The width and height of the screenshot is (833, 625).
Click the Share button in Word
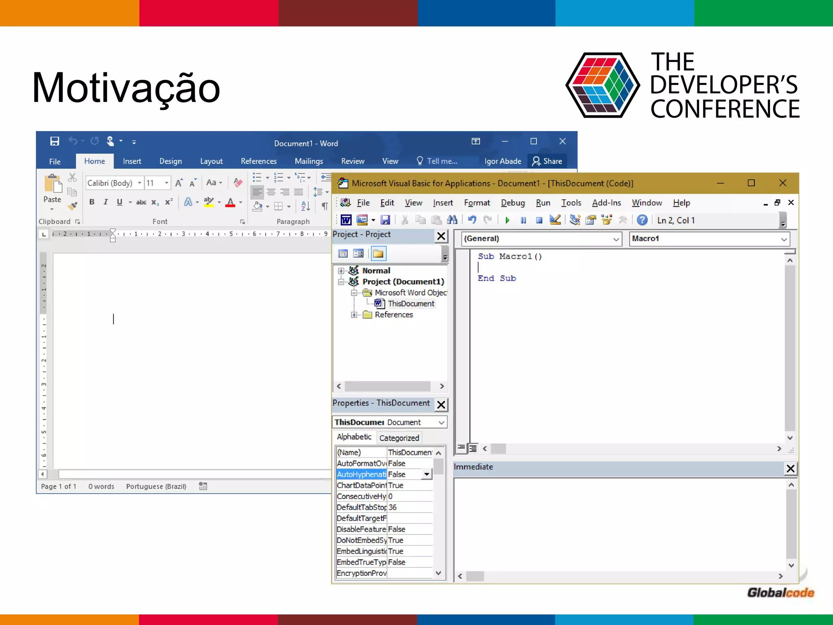point(547,161)
